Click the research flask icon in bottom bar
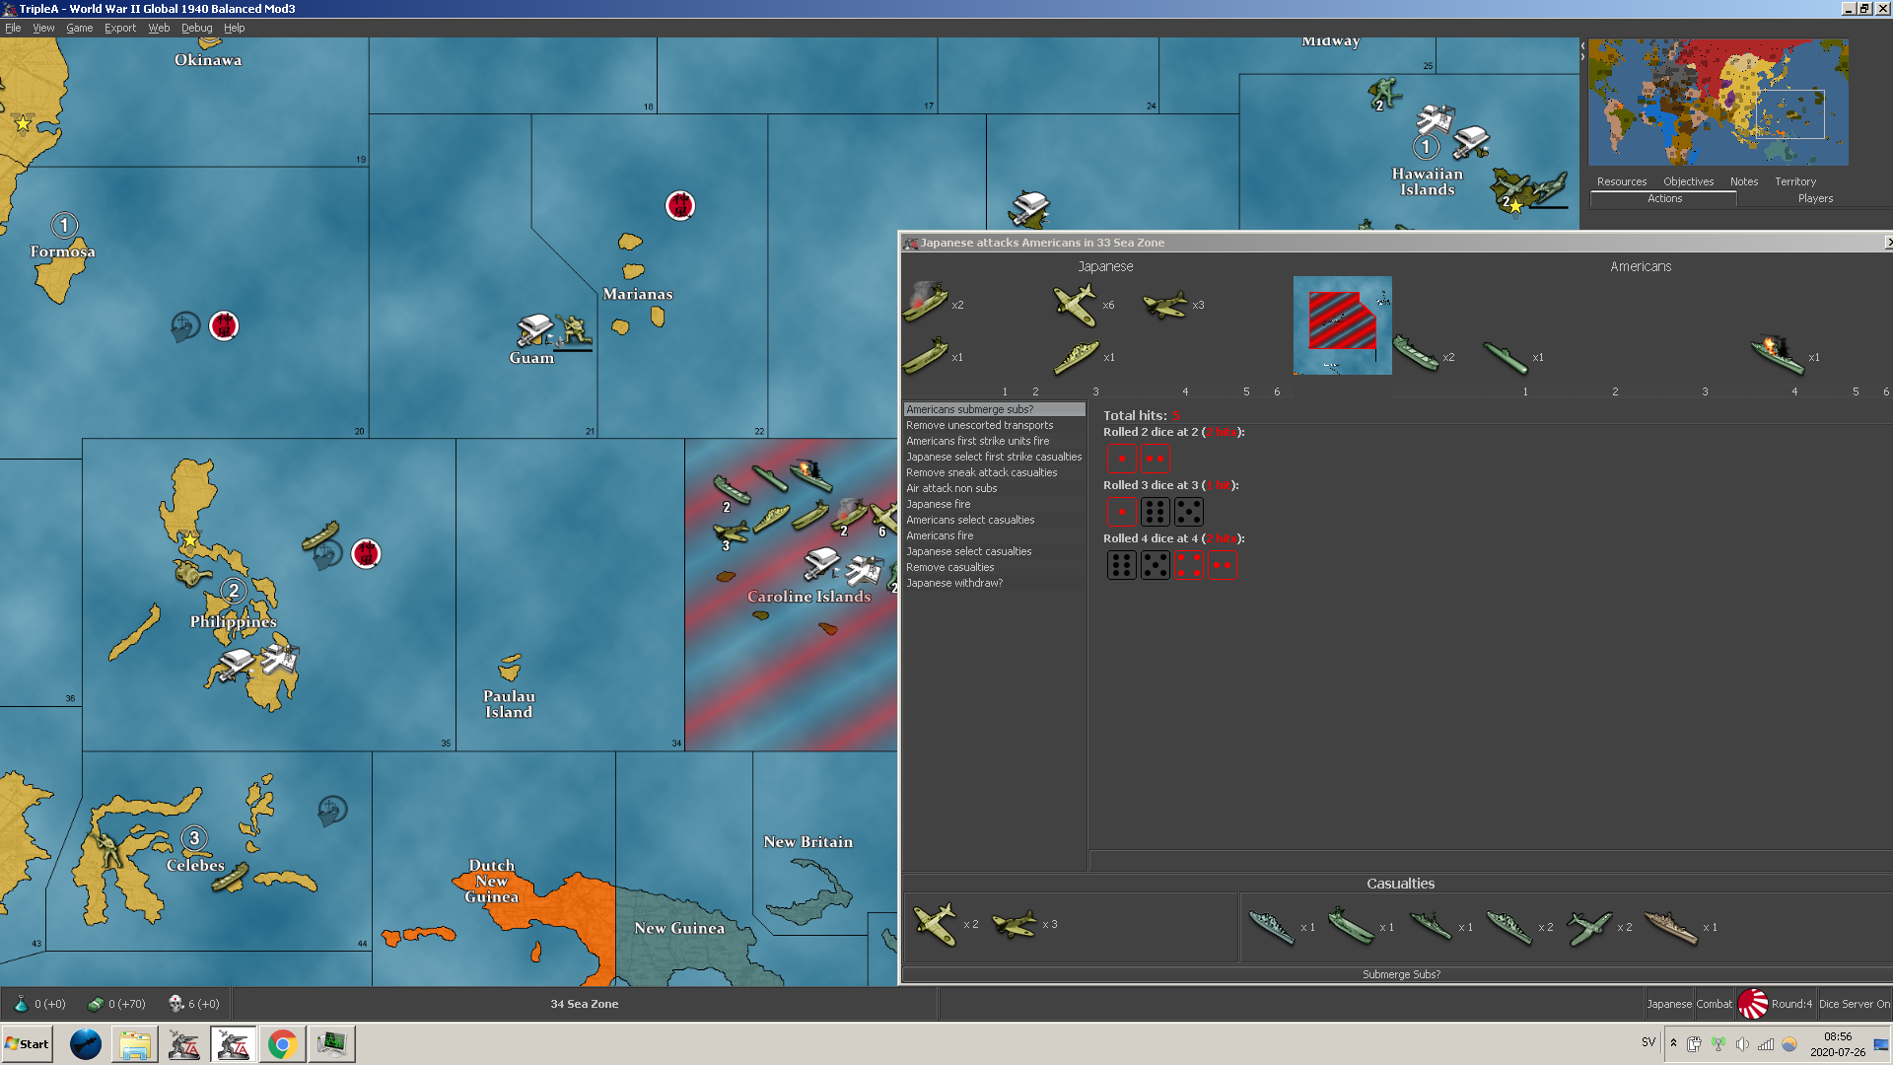 pos(21,1004)
